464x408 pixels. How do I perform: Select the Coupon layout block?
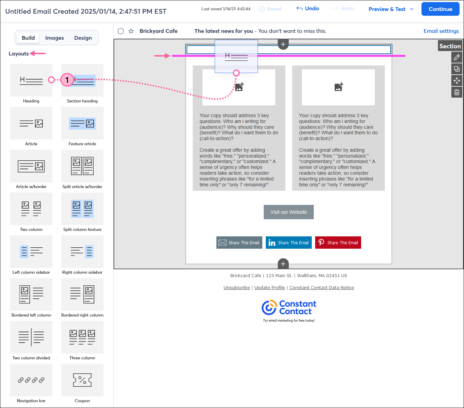click(x=82, y=380)
